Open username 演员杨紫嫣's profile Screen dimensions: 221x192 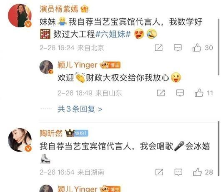[x=59, y=9]
